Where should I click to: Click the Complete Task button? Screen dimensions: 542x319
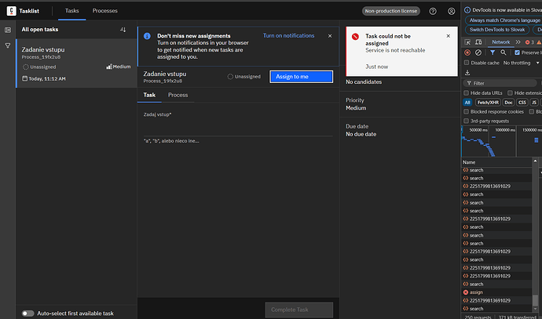(299, 310)
